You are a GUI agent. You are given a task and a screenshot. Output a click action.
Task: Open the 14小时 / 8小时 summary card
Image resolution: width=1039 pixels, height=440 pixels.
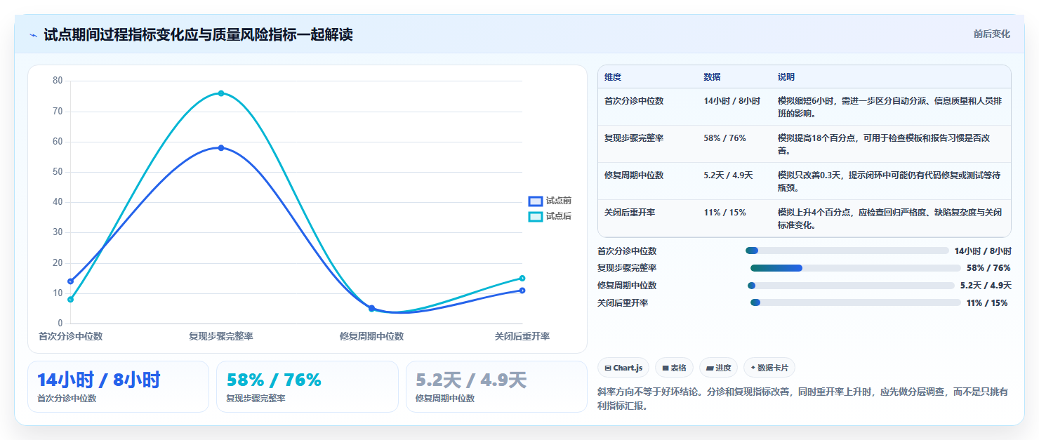point(118,387)
